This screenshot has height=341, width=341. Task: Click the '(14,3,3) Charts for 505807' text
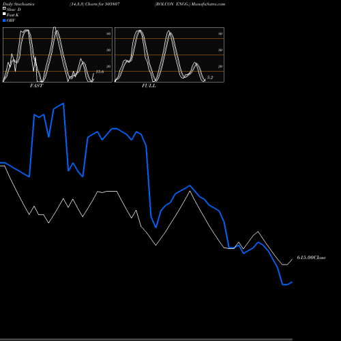[x=95, y=4]
